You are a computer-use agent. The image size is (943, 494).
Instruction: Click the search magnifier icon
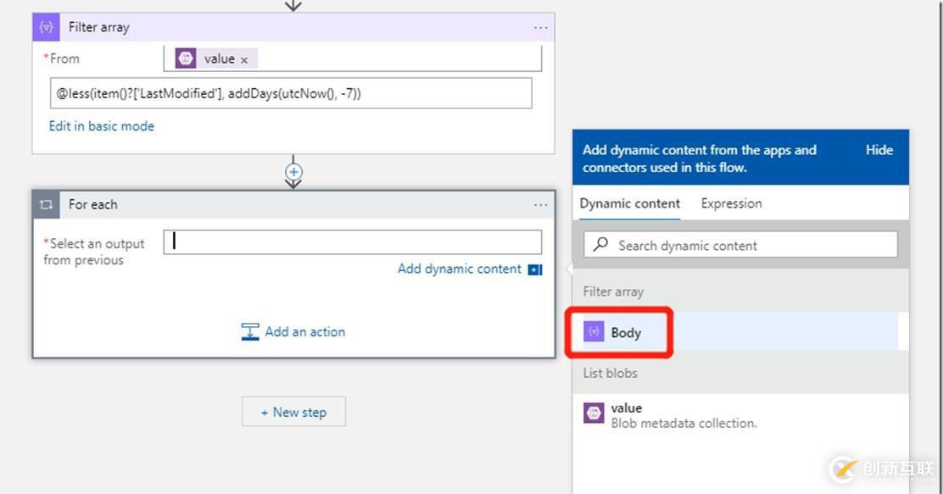click(x=600, y=244)
